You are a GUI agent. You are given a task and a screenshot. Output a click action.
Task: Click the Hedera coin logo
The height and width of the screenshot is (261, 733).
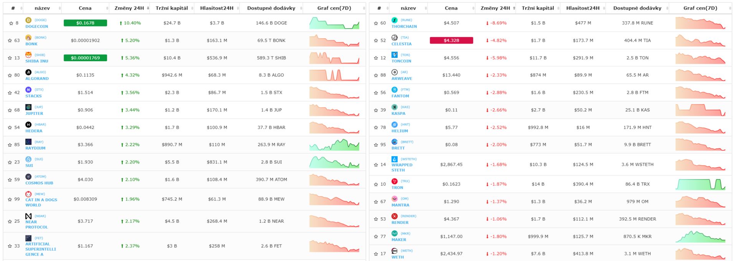[x=28, y=124]
